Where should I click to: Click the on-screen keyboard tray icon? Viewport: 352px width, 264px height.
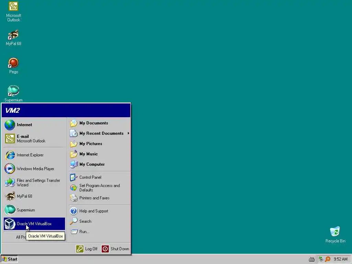click(x=311, y=259)
